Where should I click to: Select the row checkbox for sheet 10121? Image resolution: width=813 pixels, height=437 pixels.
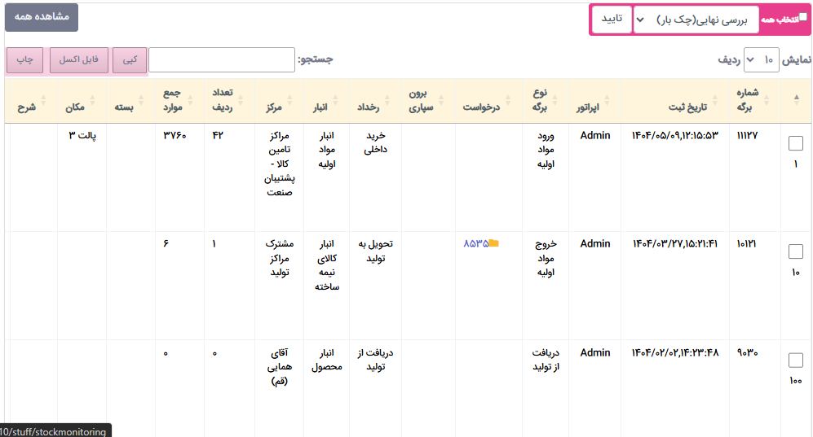click(796, 251)
